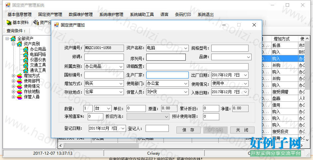Click into the 登记人 input field
Image resolution: width=313 pixels, height=160 pixels.
[x=157, y=128]
